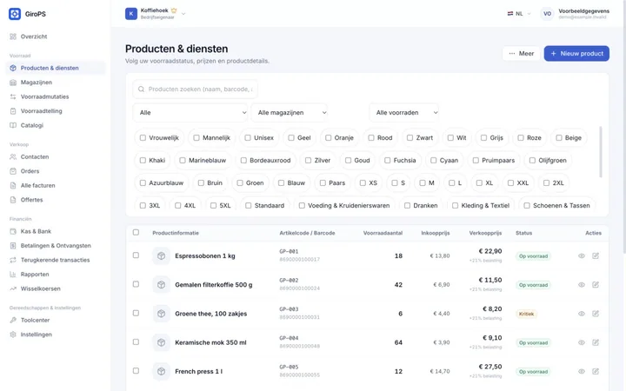Click the Rapporten chart icon
This screenshot has height=391, width=626.
(13, 275)
